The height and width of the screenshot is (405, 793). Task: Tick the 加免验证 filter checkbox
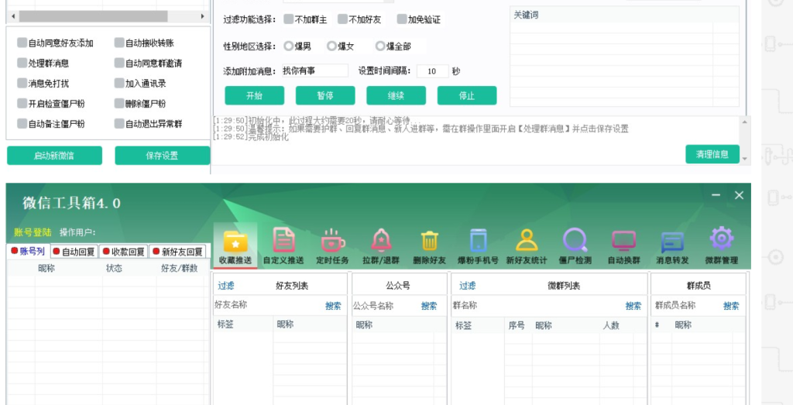402,19
